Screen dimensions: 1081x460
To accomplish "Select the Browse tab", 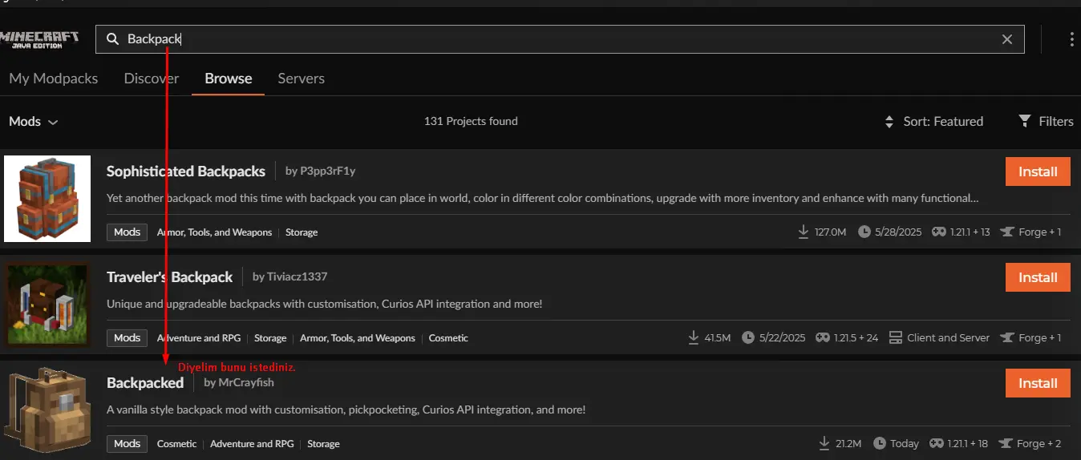I will click(x=229, y=79).
